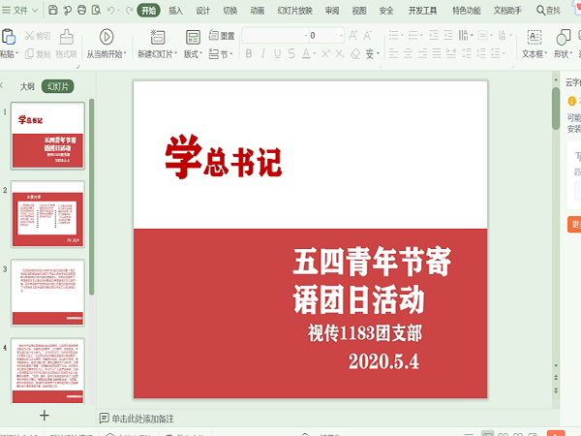
Task: Click the Reset (重置) button
Action: click(222, 36)
